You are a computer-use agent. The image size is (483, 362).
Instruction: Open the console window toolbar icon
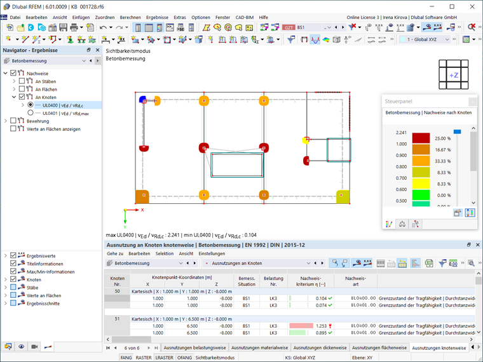click(x=170, y=27)
